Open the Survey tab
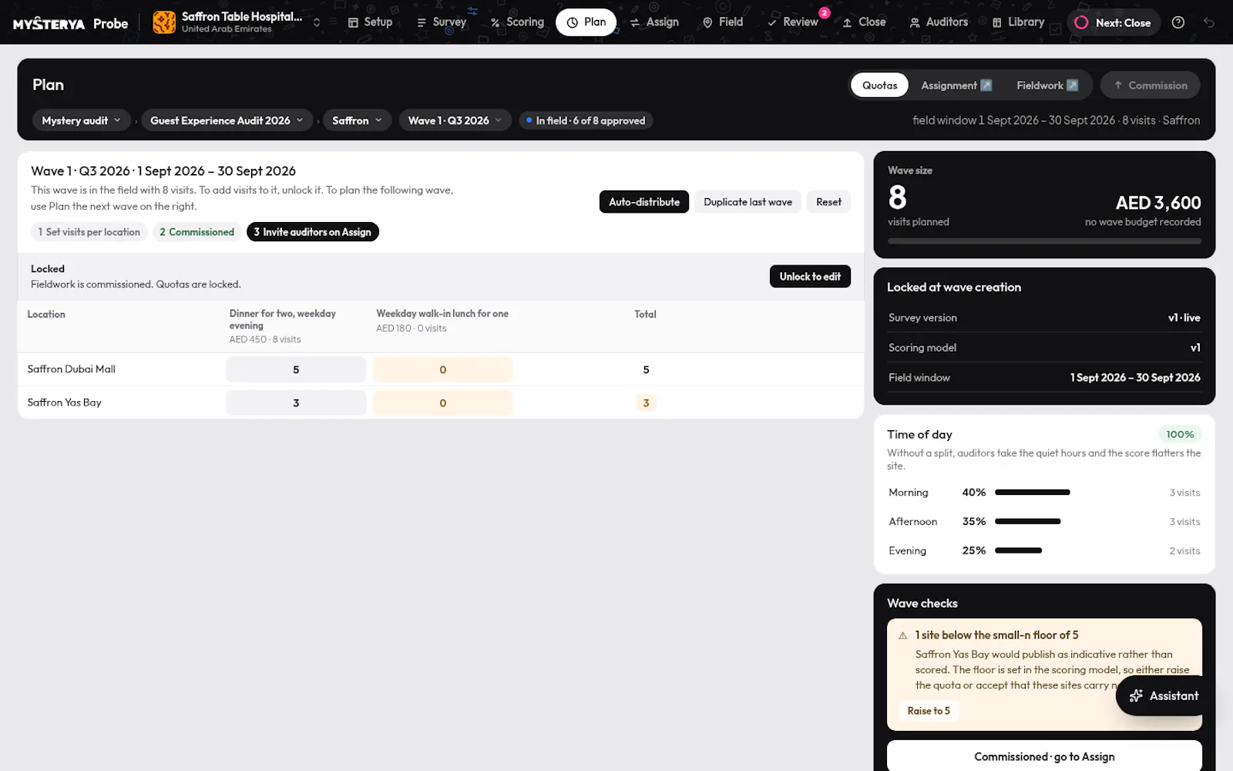1233x771 pixels. click(442, 22)
